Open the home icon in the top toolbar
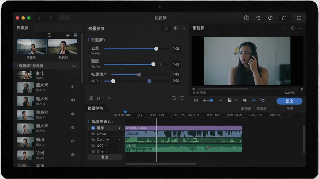The height and width of the screenshot is (179, 319). point(284,18)
